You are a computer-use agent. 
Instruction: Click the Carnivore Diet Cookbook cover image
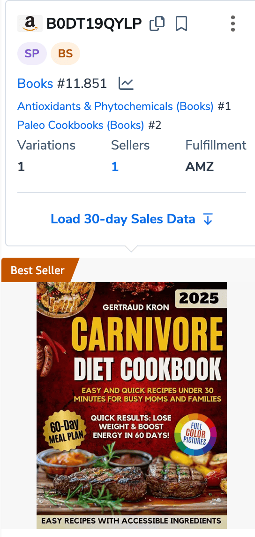(131, 405)
